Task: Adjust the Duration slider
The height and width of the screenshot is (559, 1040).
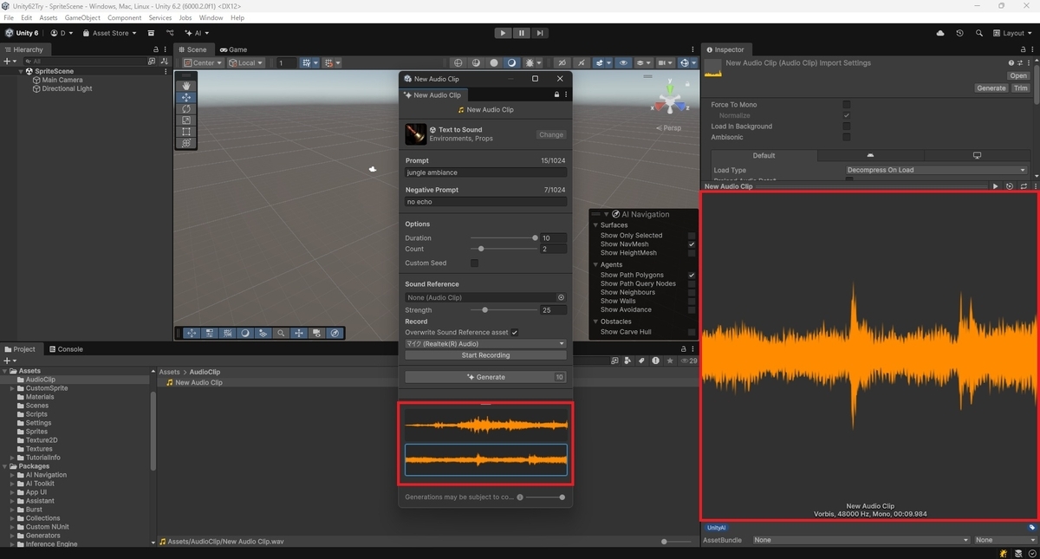Action: (x=504, y=237)
